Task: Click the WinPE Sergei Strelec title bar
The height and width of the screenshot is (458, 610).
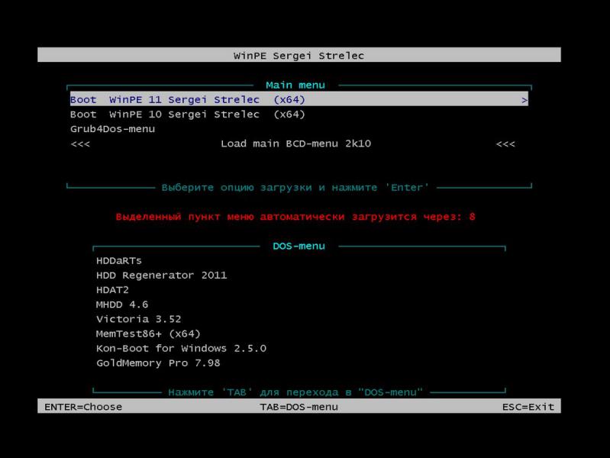Action: click(299, 55)
